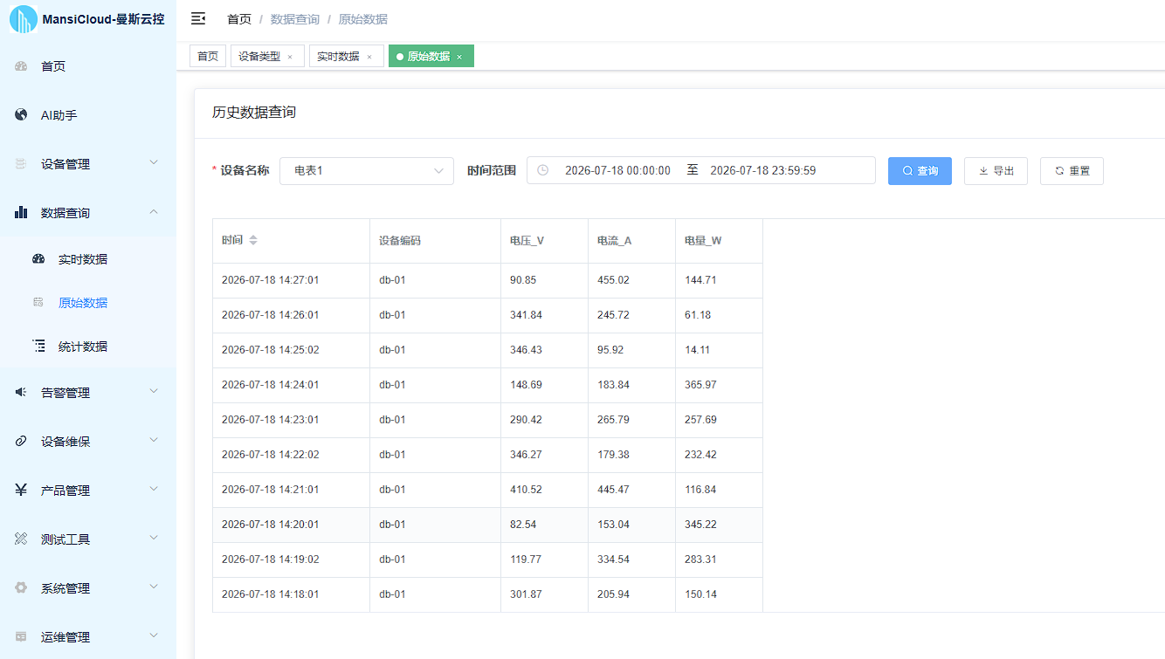Click the start time 2026-07-18 00:00:00 field

pos(618,170)
